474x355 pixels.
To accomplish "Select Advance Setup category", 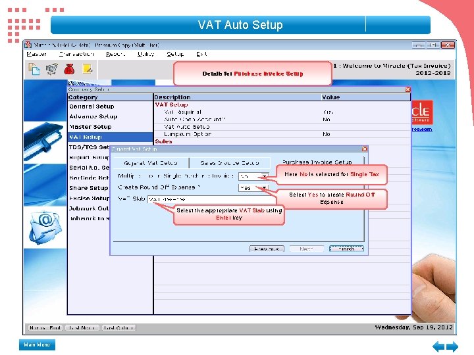I will tap(93, 116).
